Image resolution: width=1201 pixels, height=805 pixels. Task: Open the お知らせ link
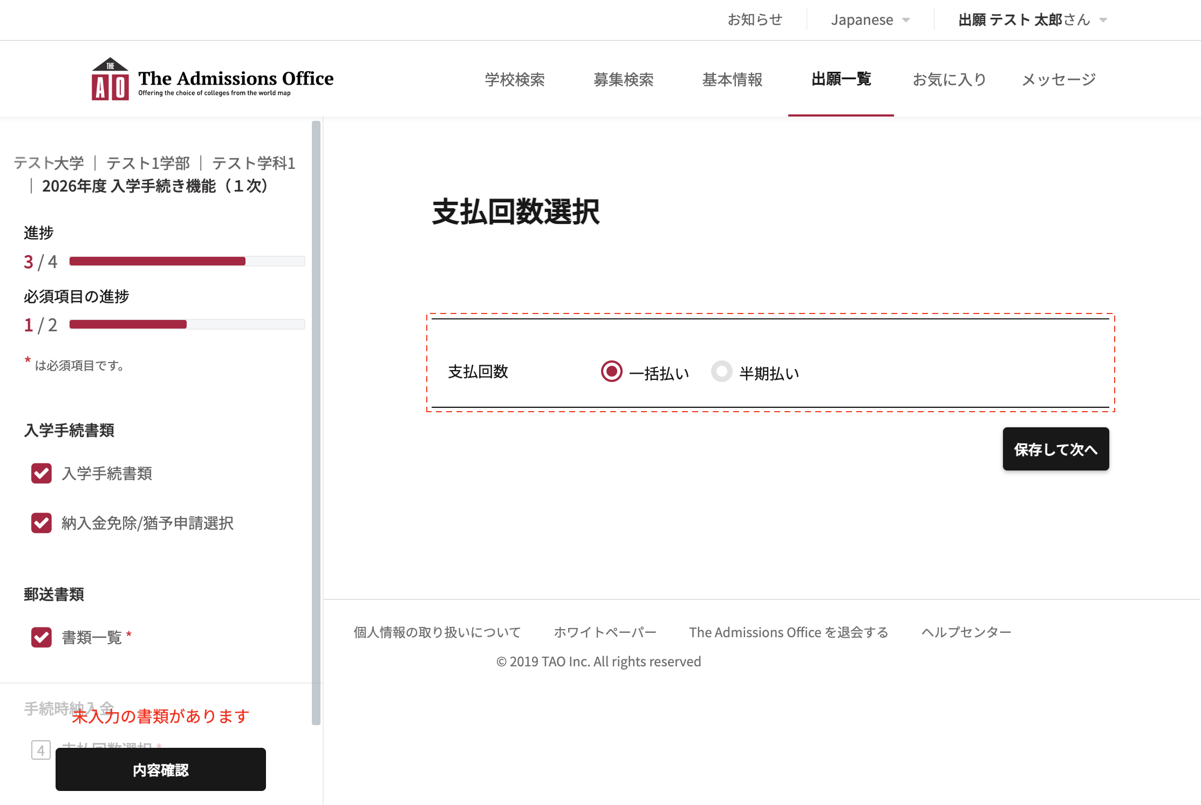[x=754, y=20]
